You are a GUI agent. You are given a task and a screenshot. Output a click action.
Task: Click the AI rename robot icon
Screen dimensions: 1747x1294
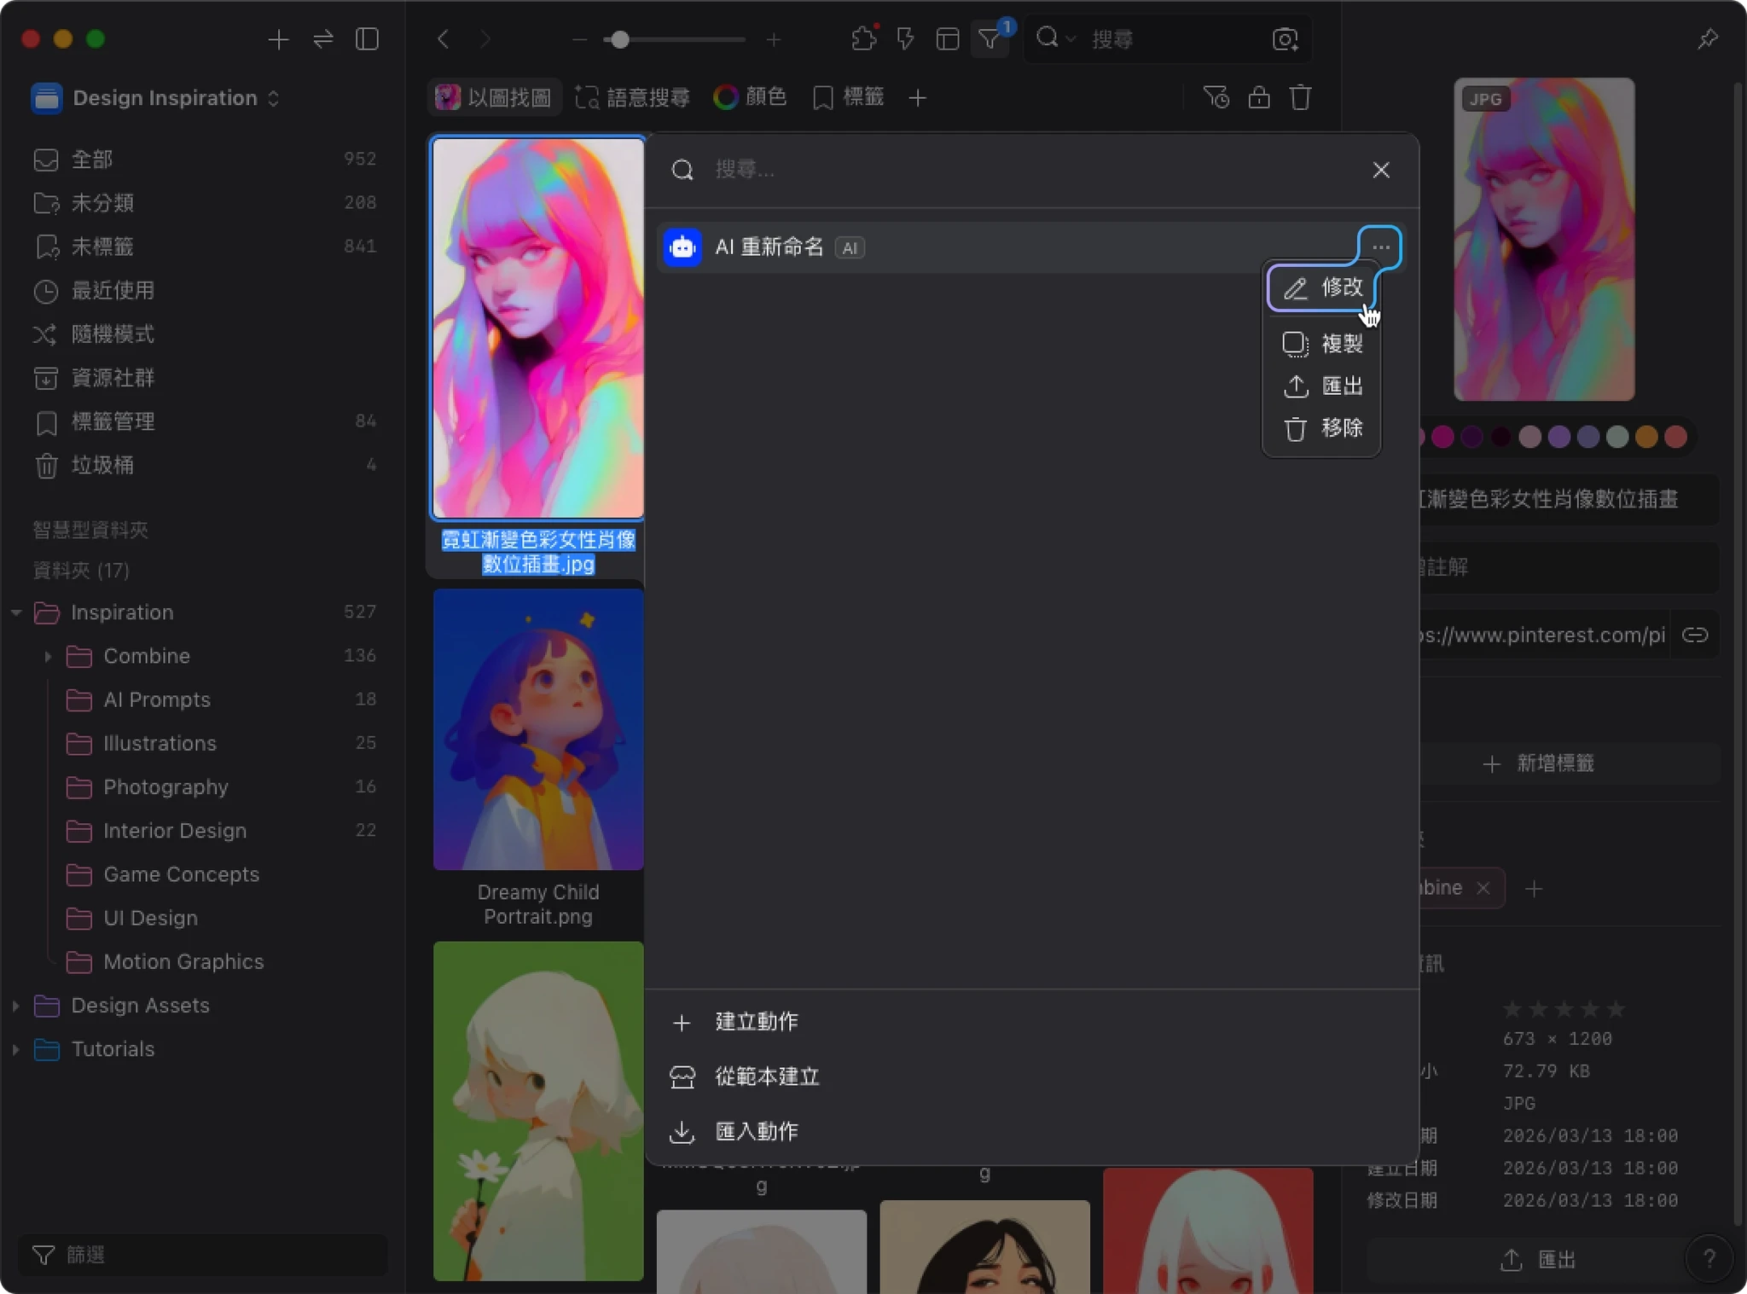coord(682,247)
